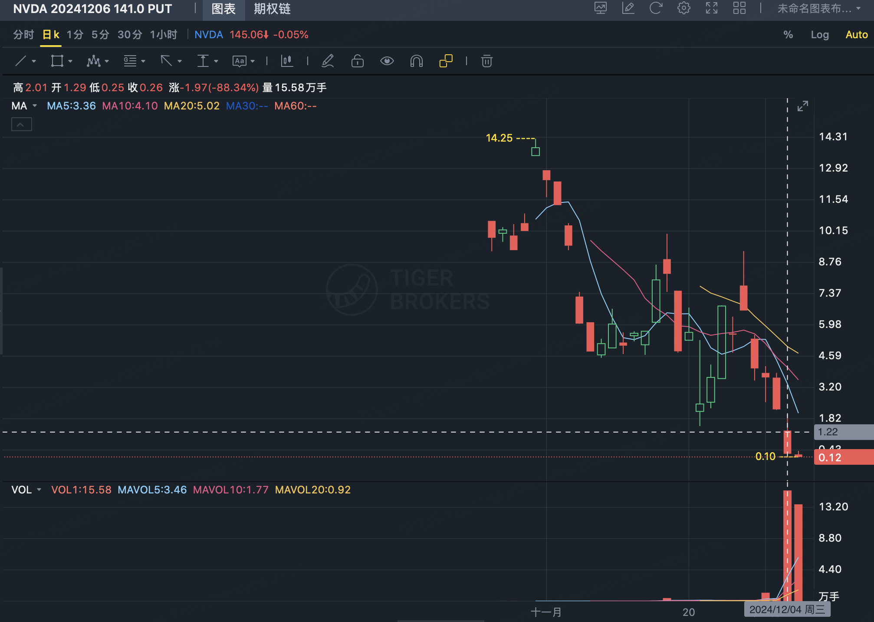This screenshot has width=874, height=622.
Task: Select the line drawing tool
Action: point(21,61)
